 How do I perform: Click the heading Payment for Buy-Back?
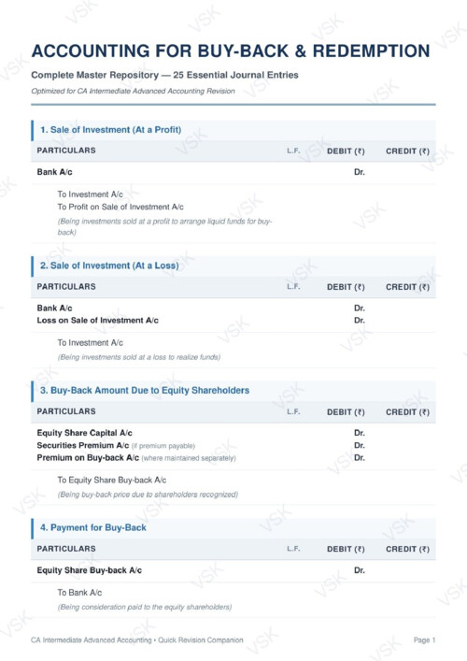[93, 528]
